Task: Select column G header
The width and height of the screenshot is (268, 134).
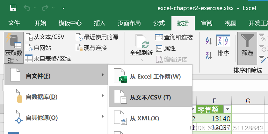Action: [x=248, y=101]
